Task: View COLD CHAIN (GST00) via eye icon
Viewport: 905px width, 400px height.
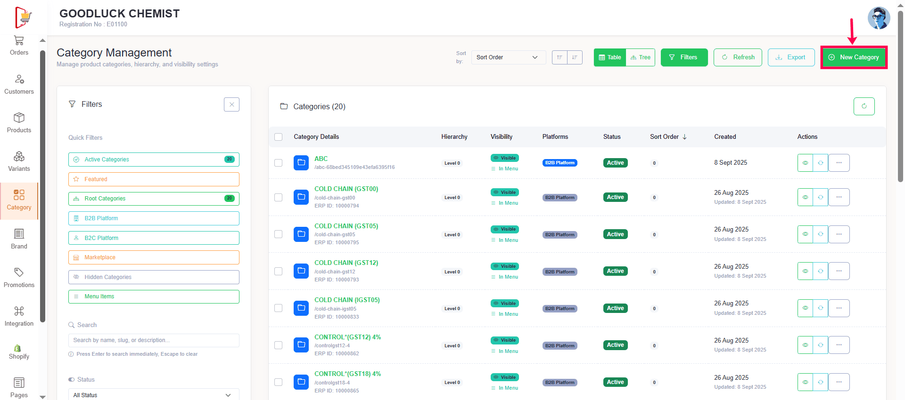Action: click(x=805, y=197)
